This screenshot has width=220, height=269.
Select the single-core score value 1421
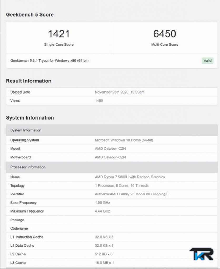[59, 34]
